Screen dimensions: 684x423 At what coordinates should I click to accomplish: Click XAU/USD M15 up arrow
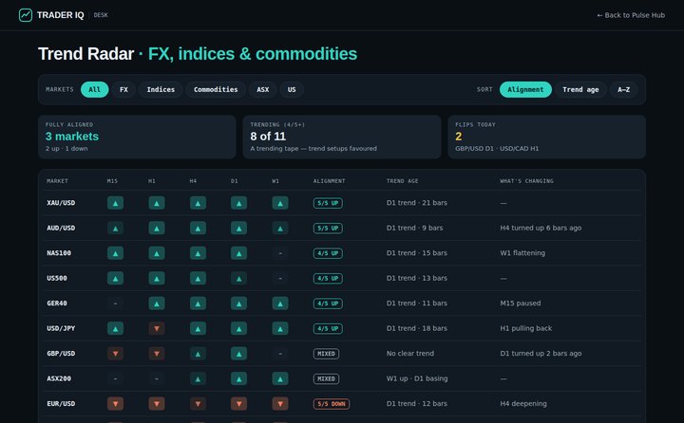point(115,203)
